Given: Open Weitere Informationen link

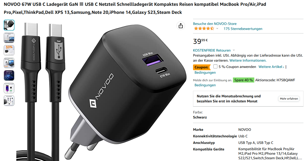Looking at the screenshot, I should click(x=248, y=60).
